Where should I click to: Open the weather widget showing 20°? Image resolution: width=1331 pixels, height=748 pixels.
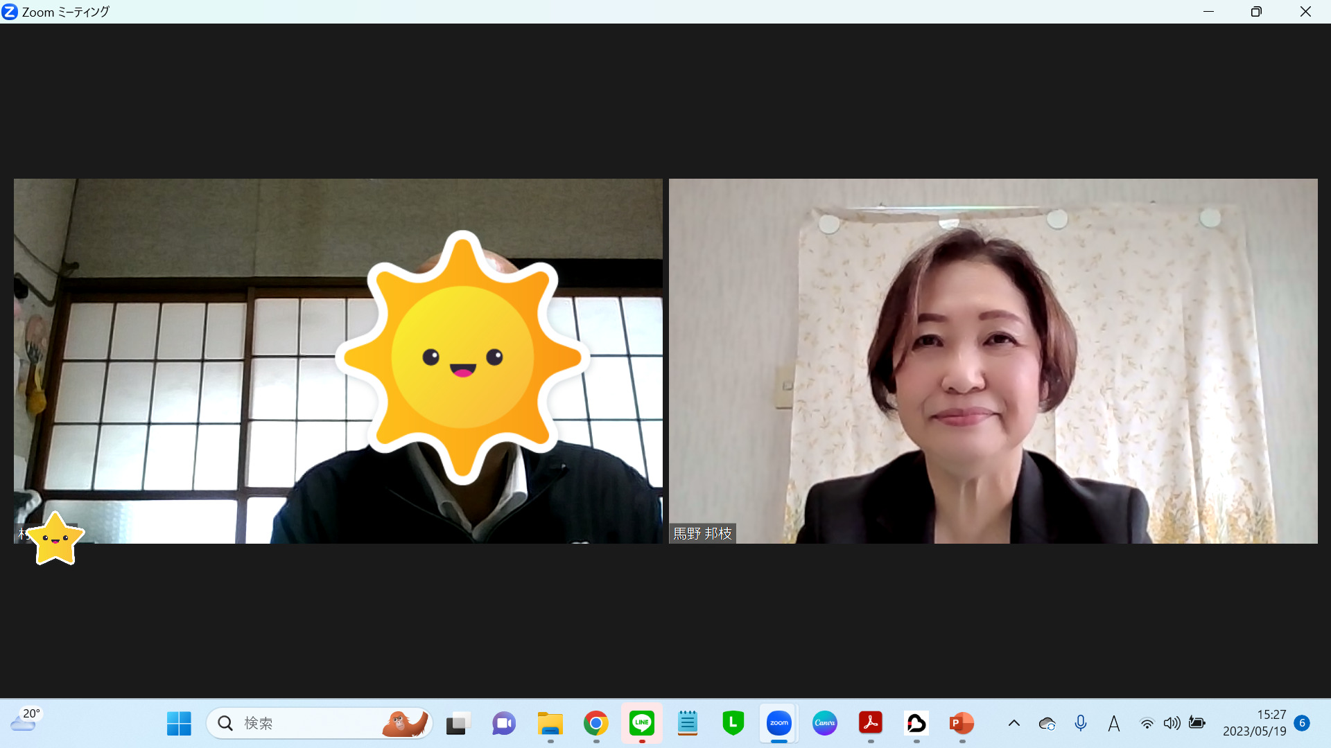(x=26, y=720)
